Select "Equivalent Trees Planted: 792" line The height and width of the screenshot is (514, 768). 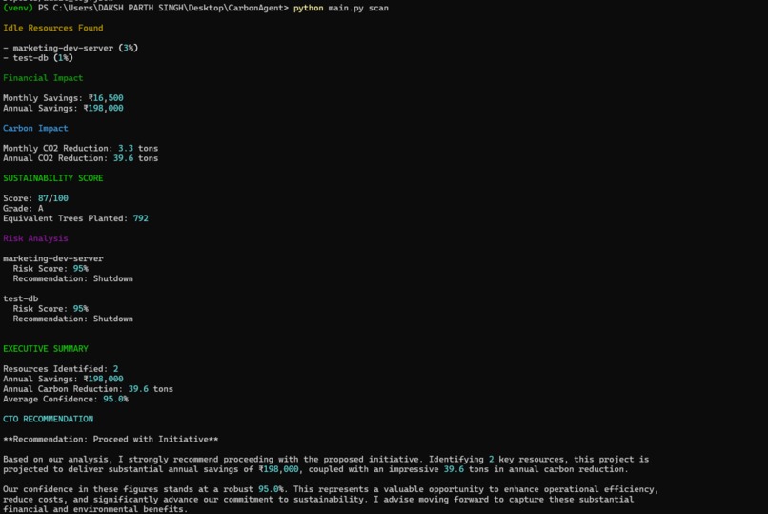tap(75, 218)
